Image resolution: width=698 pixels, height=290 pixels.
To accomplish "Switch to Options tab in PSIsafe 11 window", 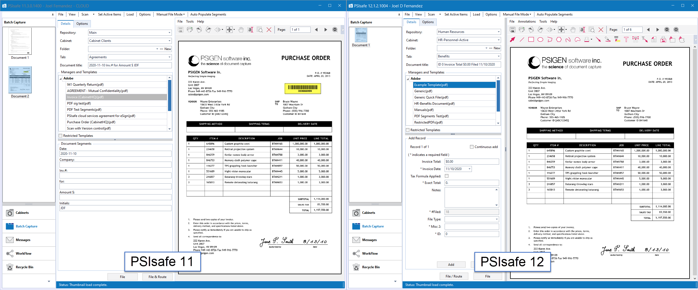I will [82, 24].
